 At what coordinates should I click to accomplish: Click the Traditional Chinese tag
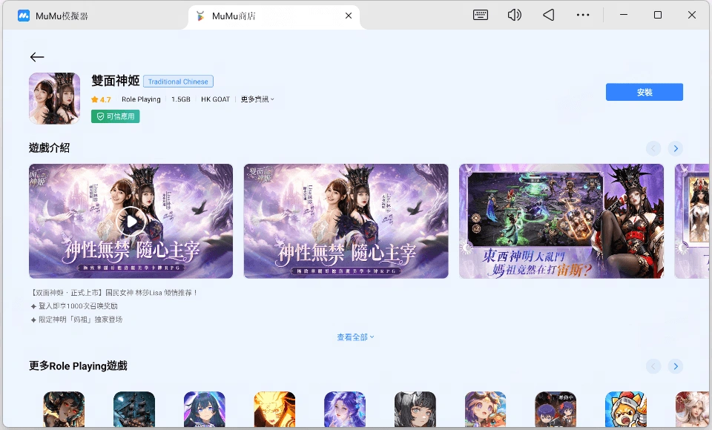coord(178,82)
